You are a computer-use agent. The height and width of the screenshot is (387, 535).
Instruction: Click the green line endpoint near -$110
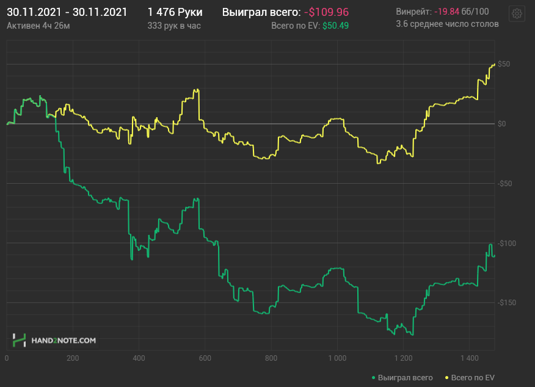click(495, 256)
